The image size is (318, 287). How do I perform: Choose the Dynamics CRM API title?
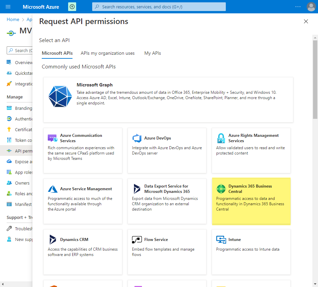pyautogui.click(x=74, y=239)
